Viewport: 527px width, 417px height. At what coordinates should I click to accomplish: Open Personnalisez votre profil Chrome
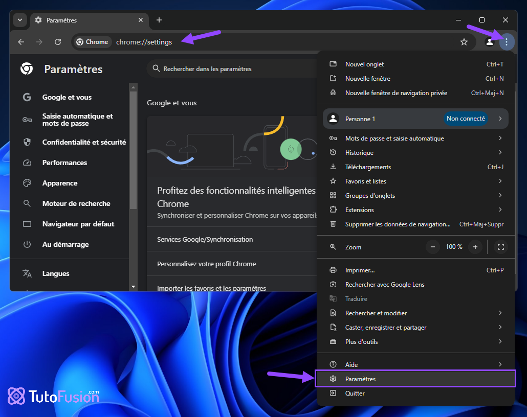(232, 264)
